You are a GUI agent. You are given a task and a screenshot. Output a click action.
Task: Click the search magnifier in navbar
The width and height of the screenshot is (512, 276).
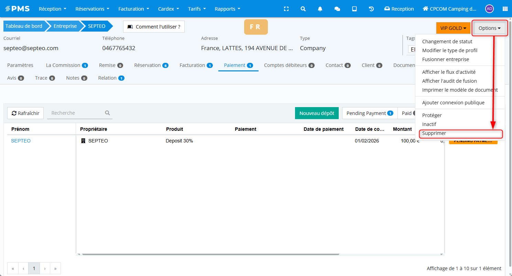pyautogui.click(x=303, y=9)
